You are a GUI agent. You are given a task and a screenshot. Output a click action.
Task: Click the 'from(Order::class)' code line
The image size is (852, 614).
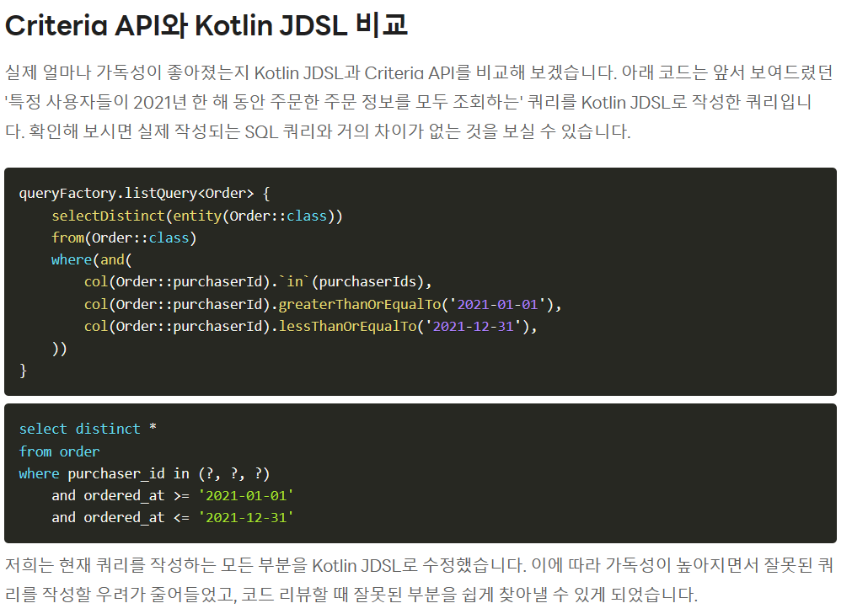tap(124, 238)
